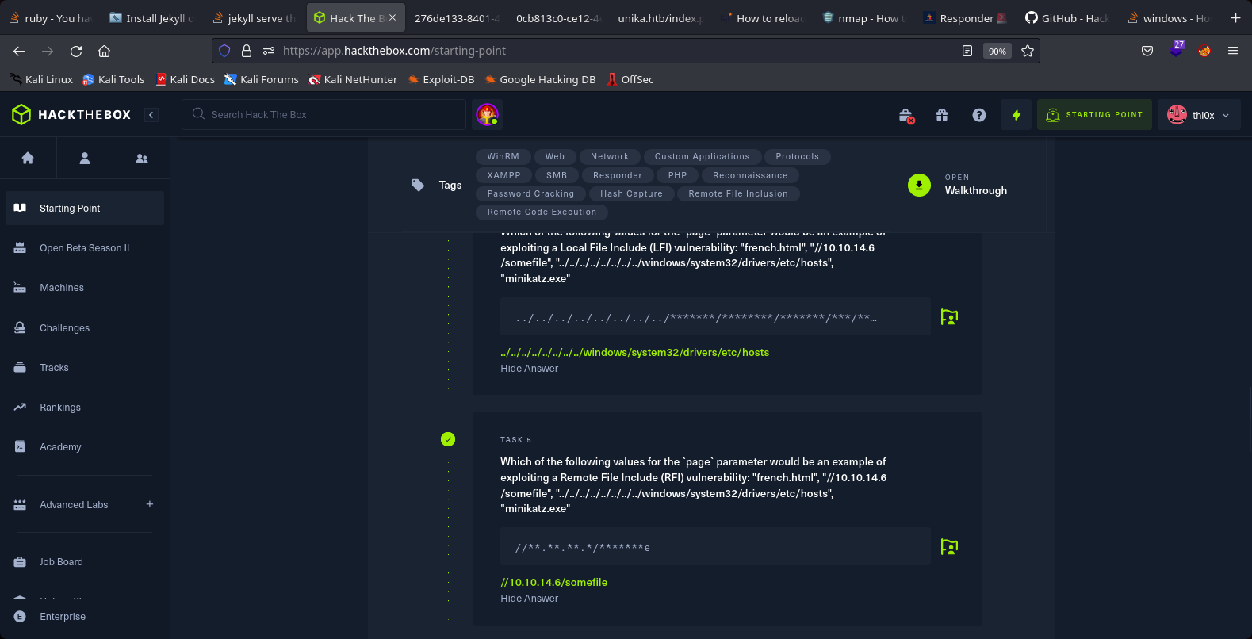Open the teams icon in the sidebar
This screenshot has height=639, width=1252.
pyautogui.click(x=142, y=158)
